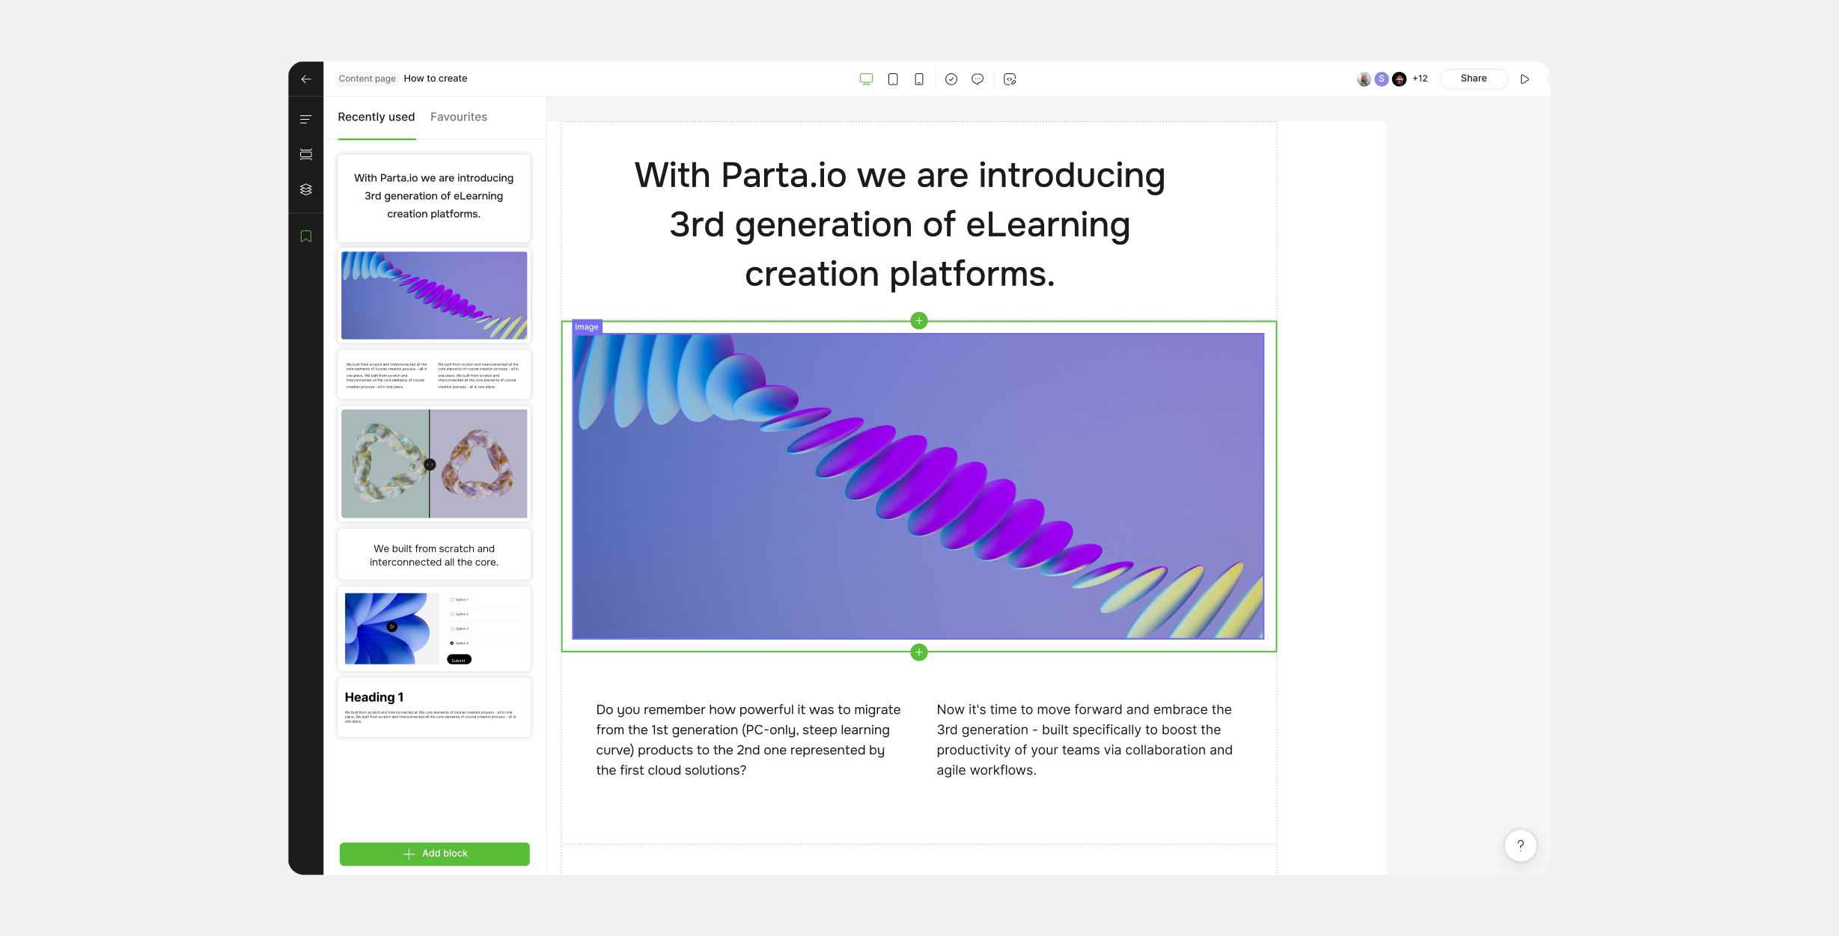Select the two-column text block thumbnail
Viewport: 1839px width, 936px height.
[434, 375]
